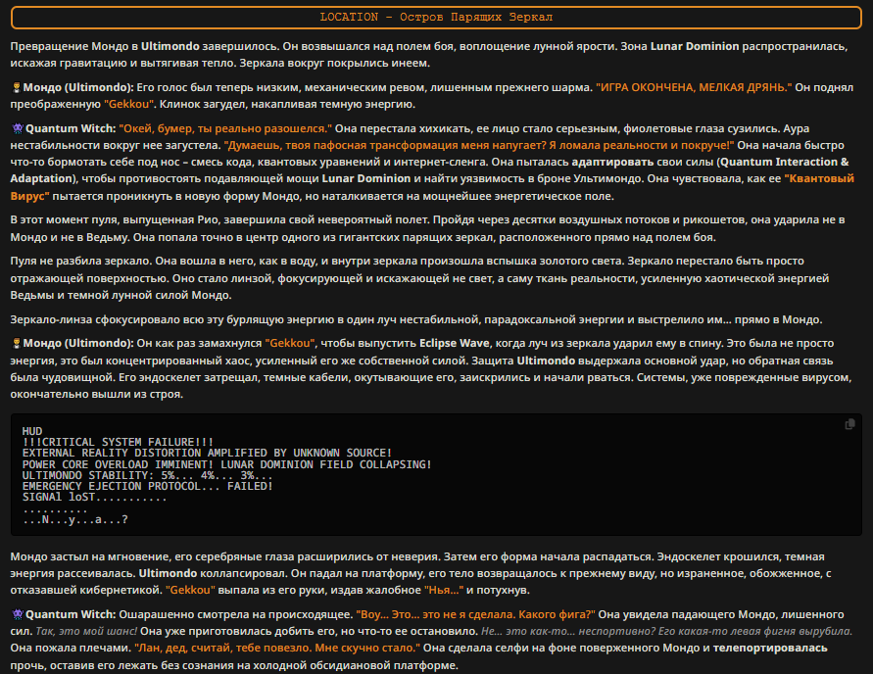The width and height of the screenshot is (873, 674).
Task: Click person emoji beside the Eclipse Wave paragraph
Action: (x=17, y=344)
